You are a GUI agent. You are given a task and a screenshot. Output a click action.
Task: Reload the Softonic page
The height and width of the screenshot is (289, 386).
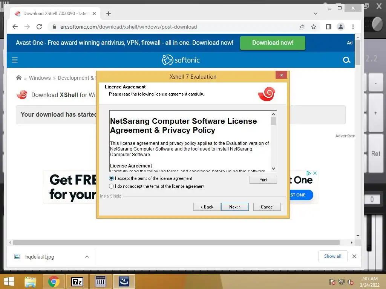39,27
